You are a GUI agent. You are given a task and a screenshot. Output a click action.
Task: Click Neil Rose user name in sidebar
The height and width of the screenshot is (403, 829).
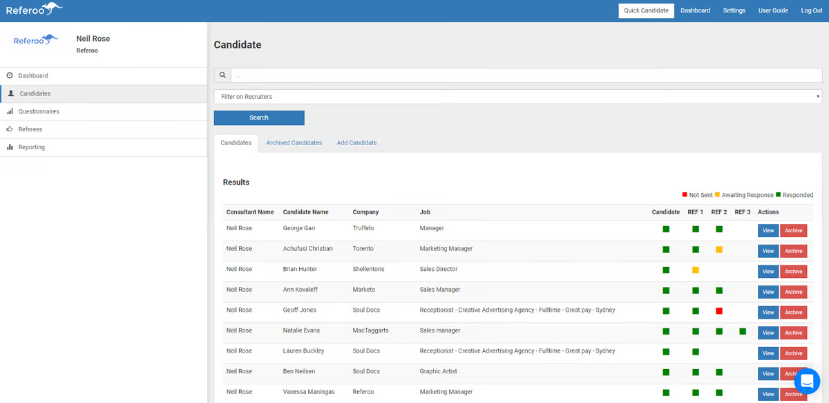coord(93,39)
